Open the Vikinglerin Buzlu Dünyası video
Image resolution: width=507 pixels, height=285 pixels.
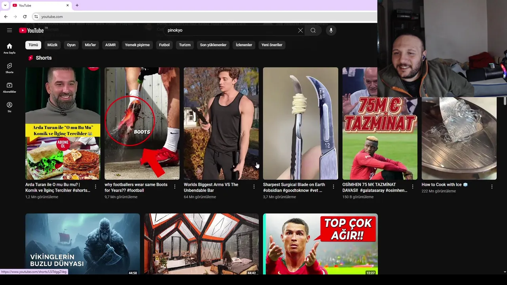coord(82,244)
